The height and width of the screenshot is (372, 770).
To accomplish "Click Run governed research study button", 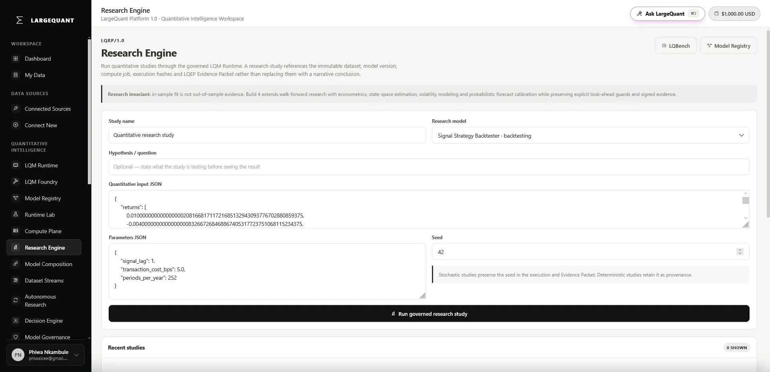I will pos(429,314).
